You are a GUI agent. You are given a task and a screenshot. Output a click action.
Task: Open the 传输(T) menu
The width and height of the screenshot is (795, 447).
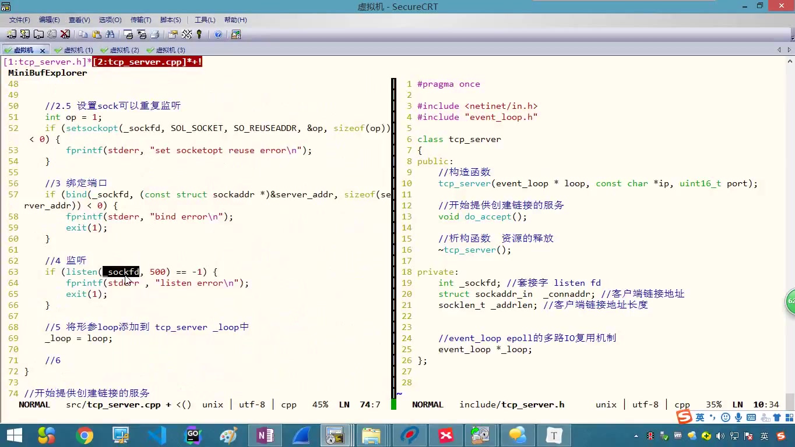click(x=140, y=20)
